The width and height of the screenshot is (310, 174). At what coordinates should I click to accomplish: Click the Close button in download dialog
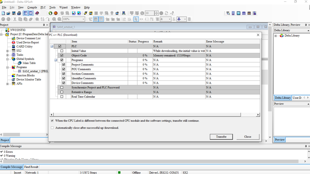click(x=248, y=137)
